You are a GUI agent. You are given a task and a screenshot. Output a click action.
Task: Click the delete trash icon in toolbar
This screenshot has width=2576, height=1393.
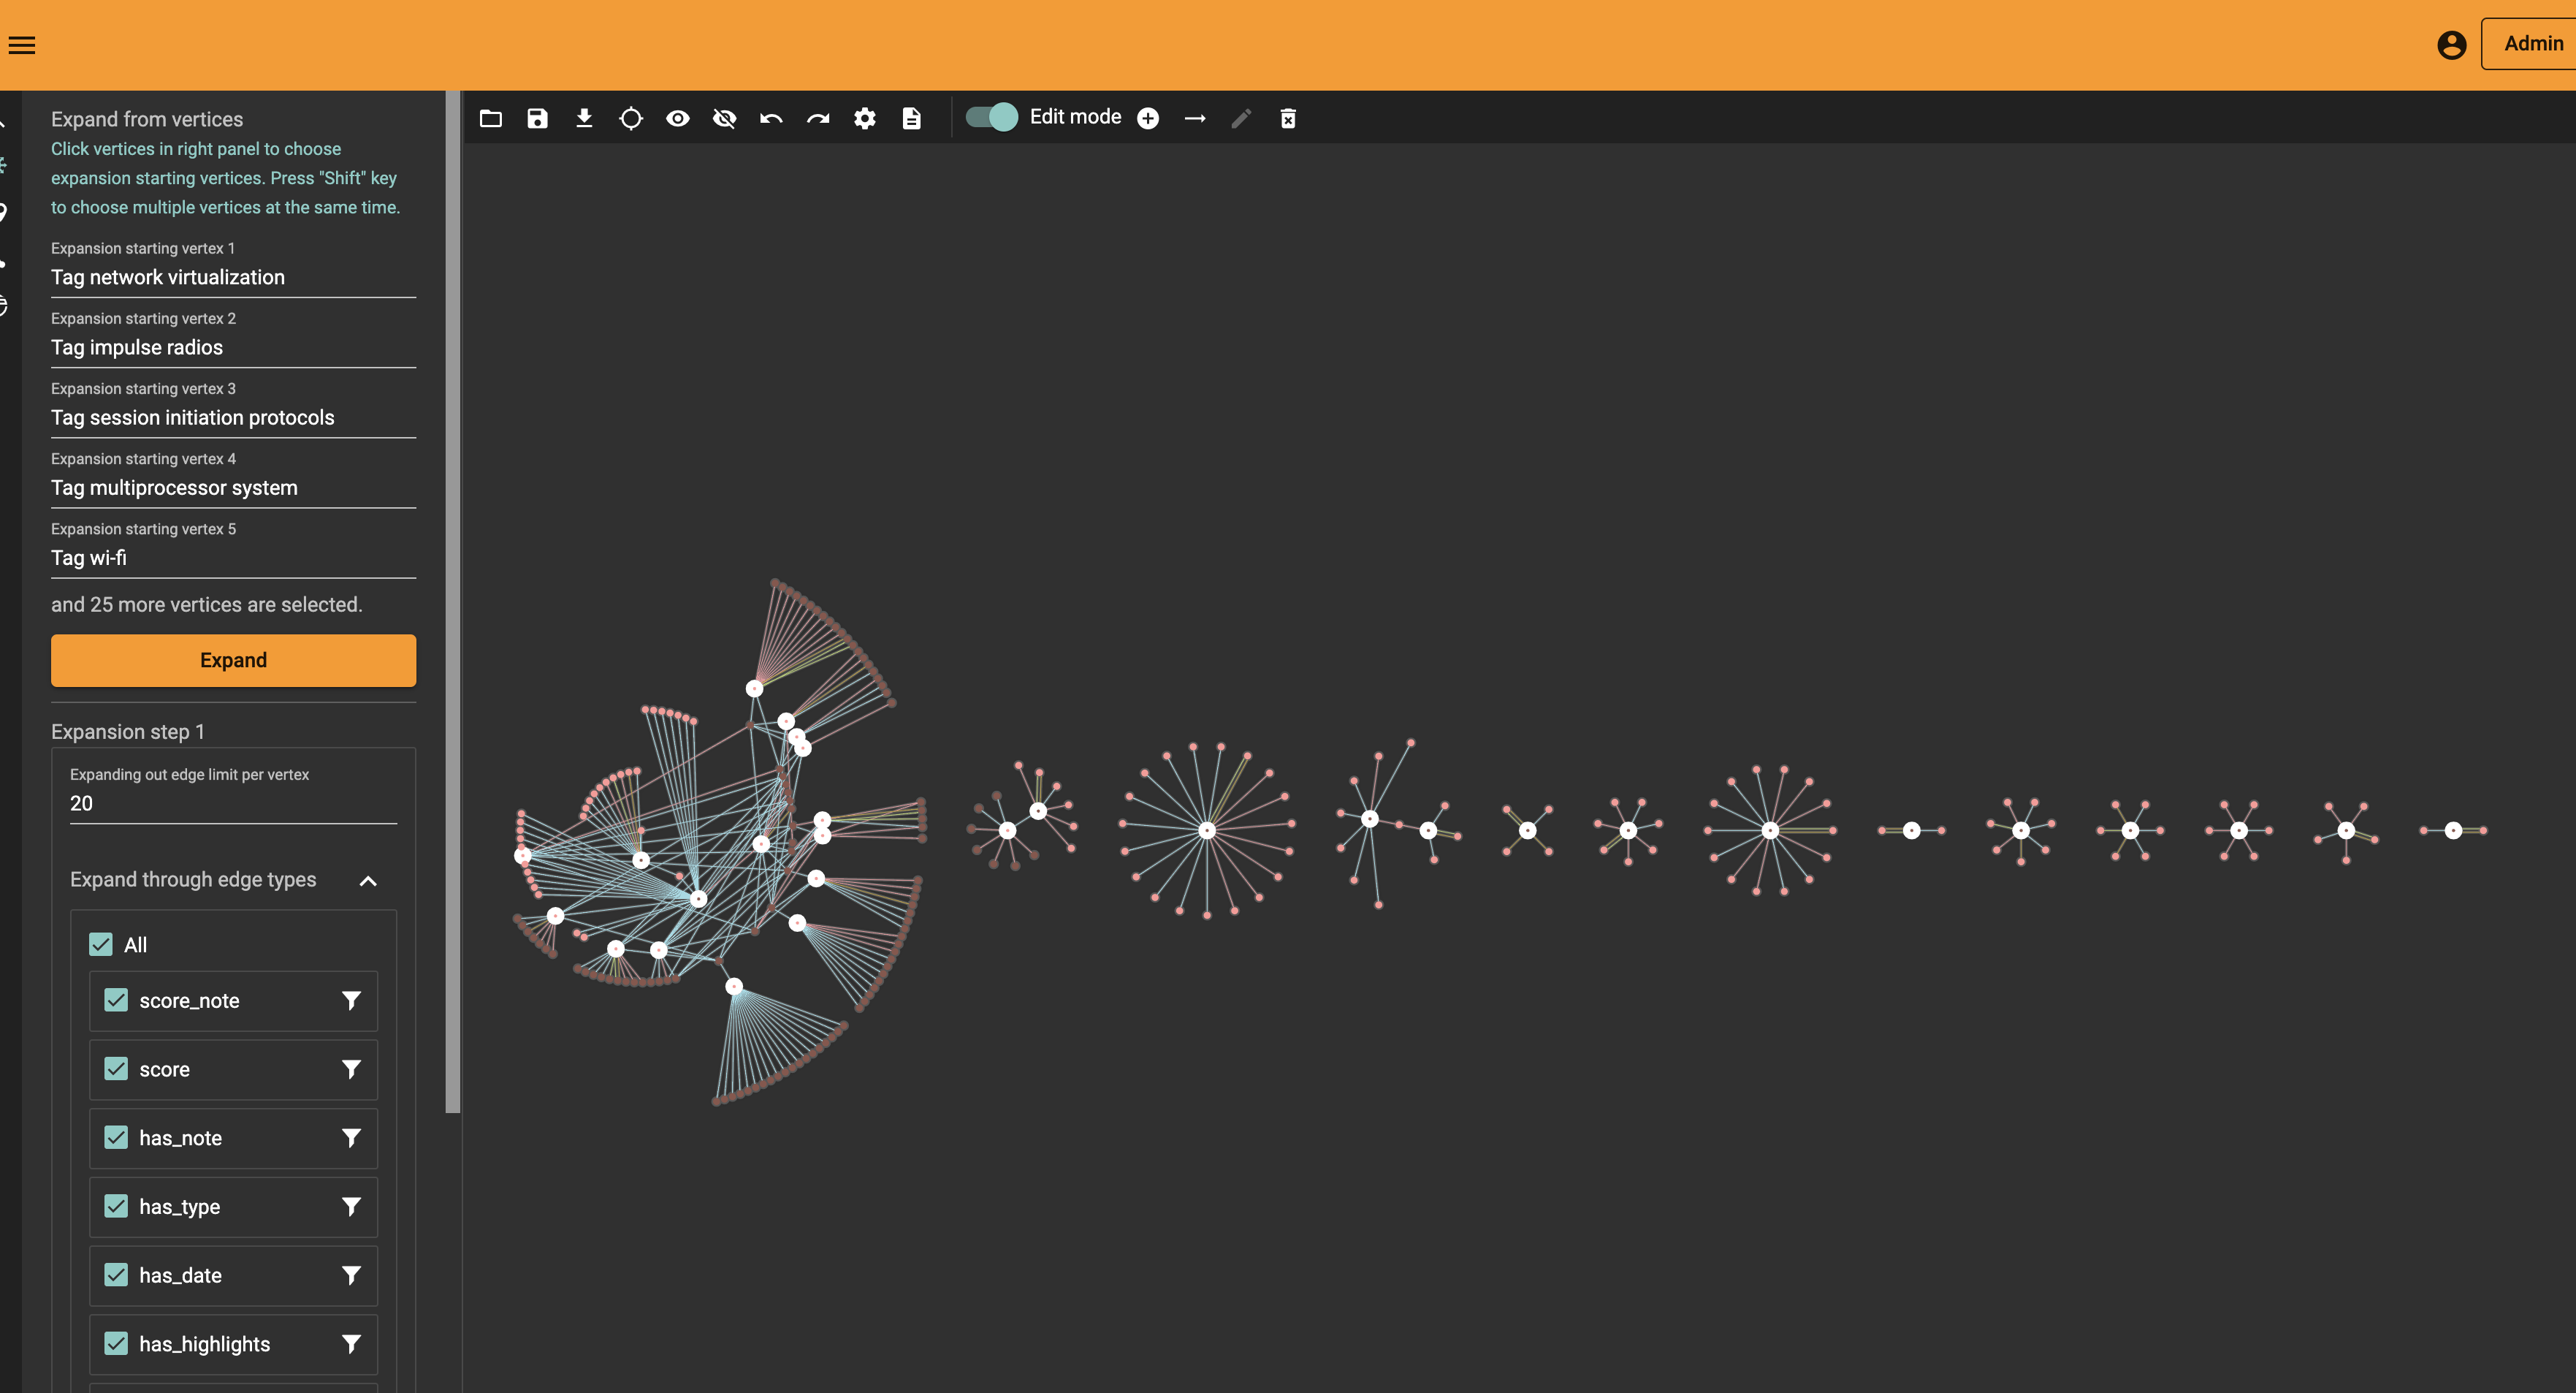pos(1288,118)
